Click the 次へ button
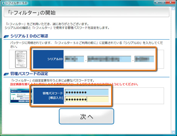 (87, 116)
